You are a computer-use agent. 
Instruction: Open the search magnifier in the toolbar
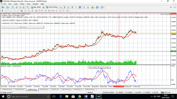point(171,7)
